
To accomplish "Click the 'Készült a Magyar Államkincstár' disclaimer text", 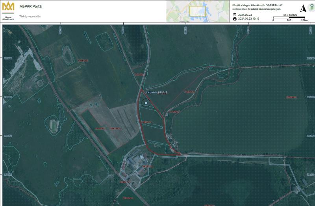I will [x=261, y=6].
